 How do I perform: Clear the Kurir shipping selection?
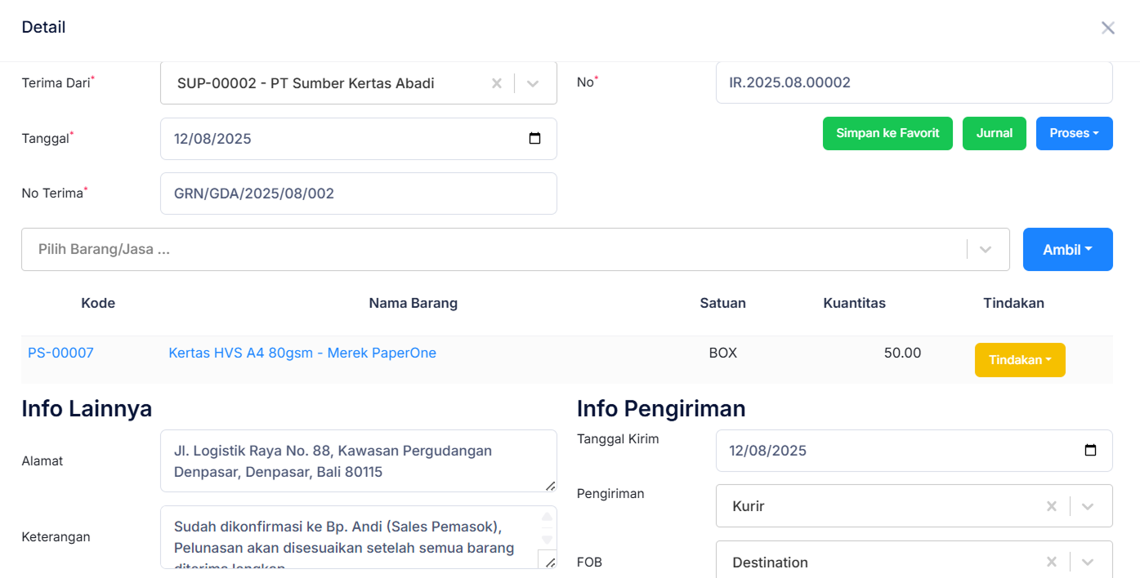click(x=1051, y=506)
